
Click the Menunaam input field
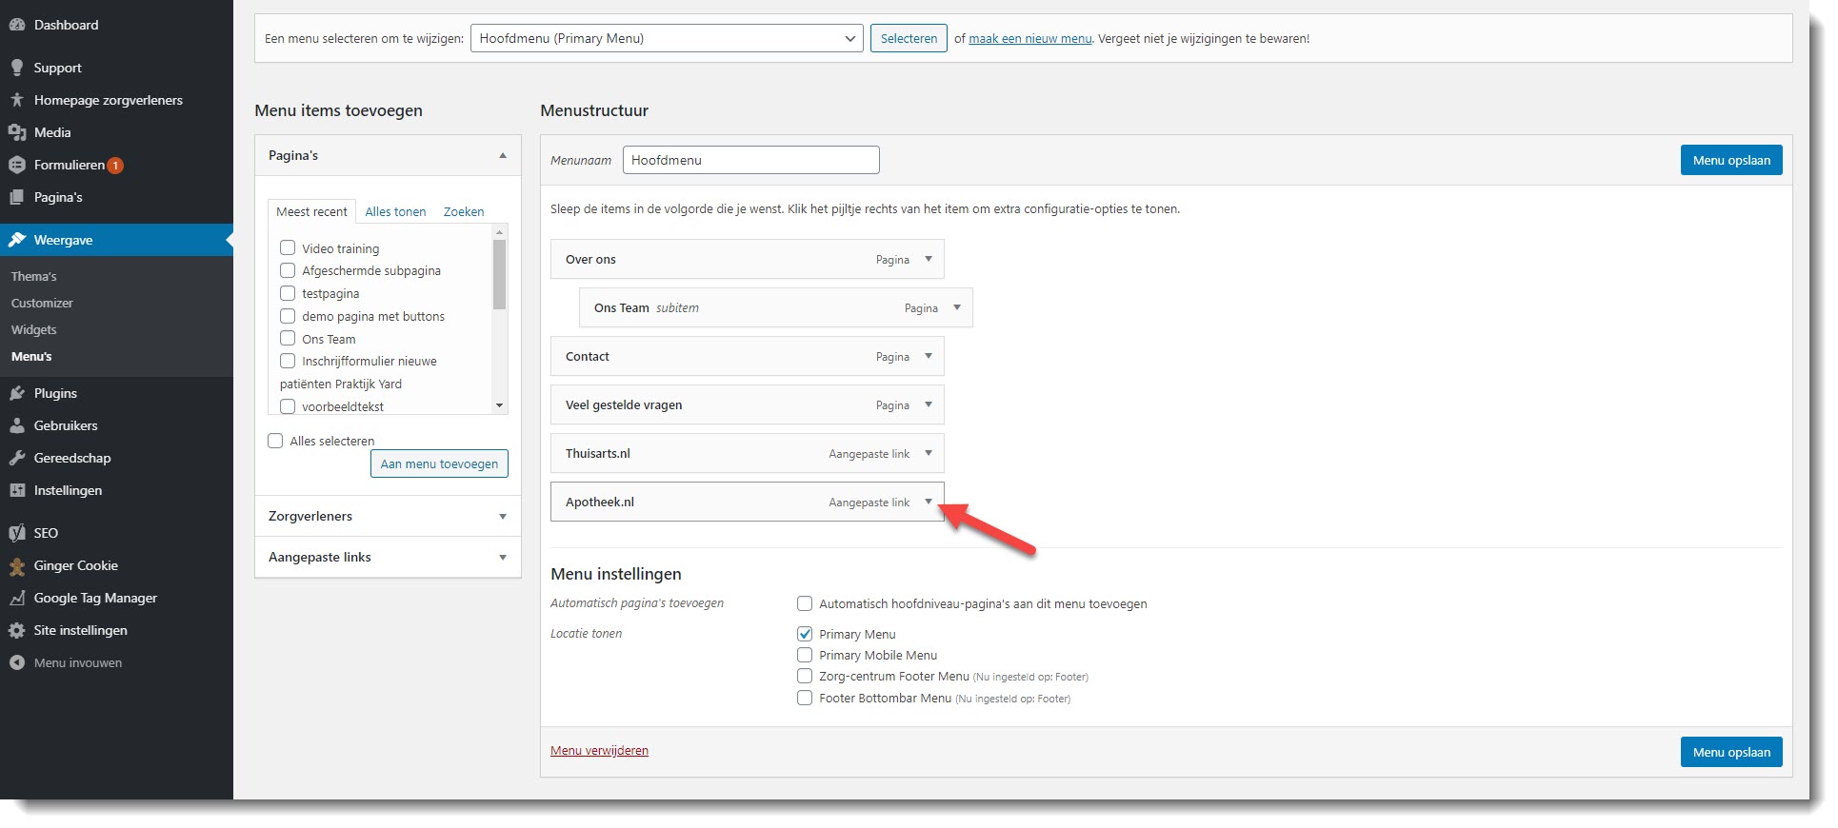(751, 160)
